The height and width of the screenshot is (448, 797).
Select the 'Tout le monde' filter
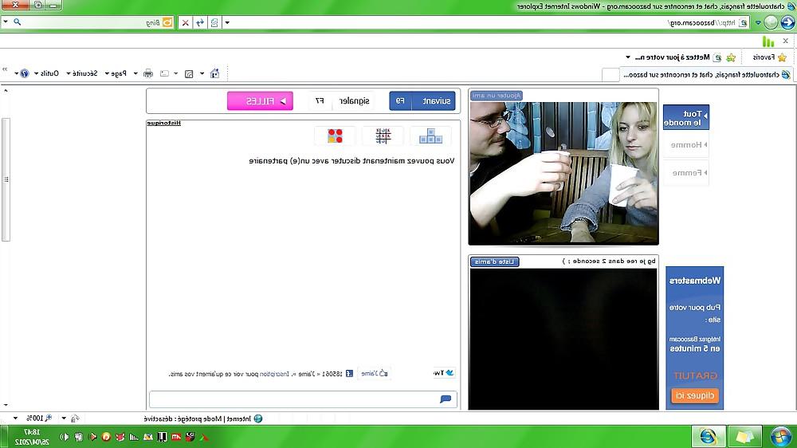click(686, 118)
